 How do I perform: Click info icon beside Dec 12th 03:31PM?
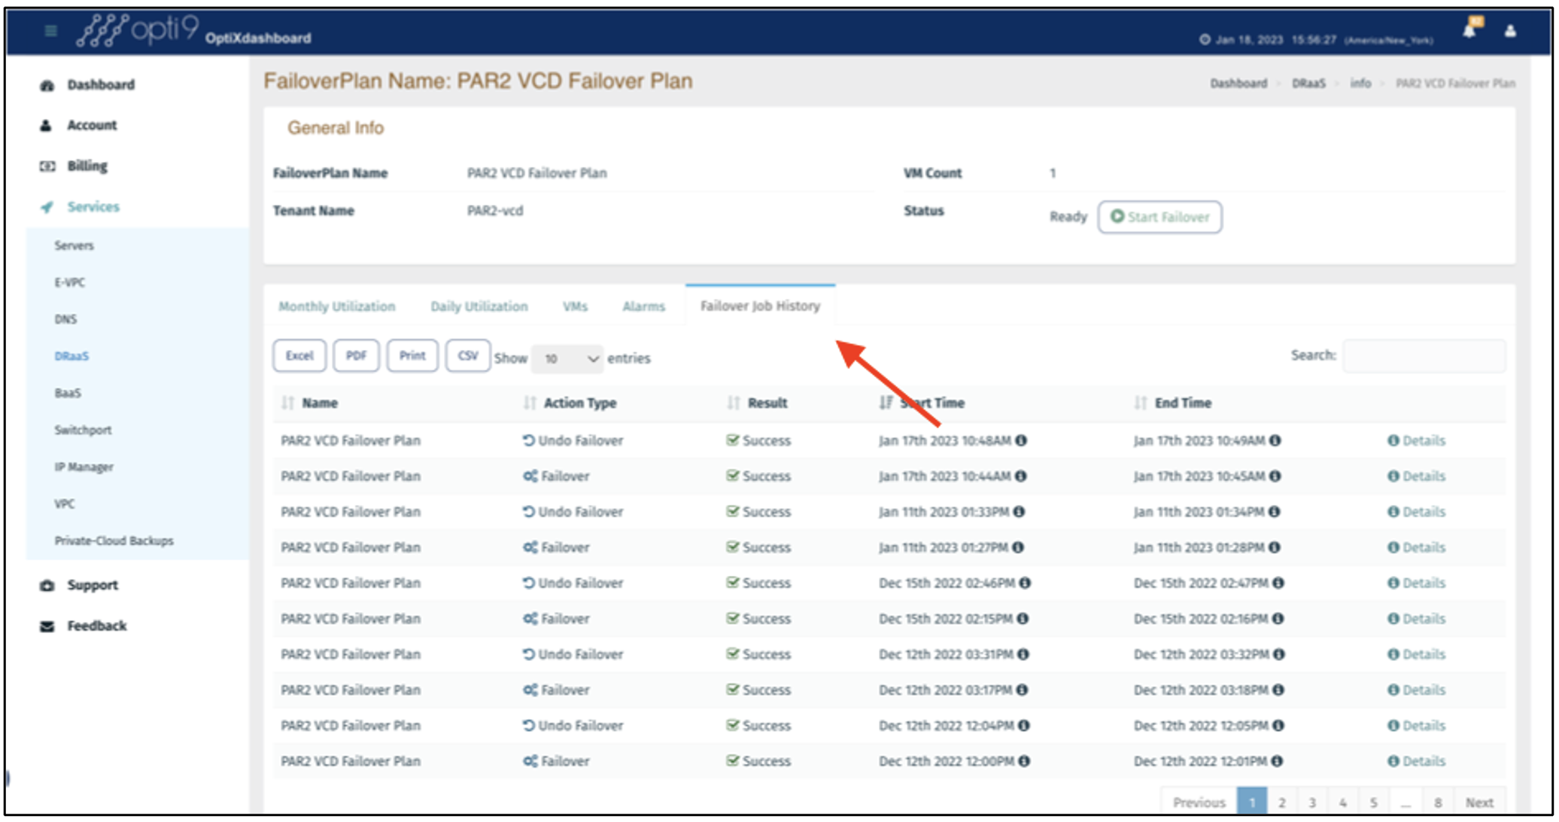1023,654
